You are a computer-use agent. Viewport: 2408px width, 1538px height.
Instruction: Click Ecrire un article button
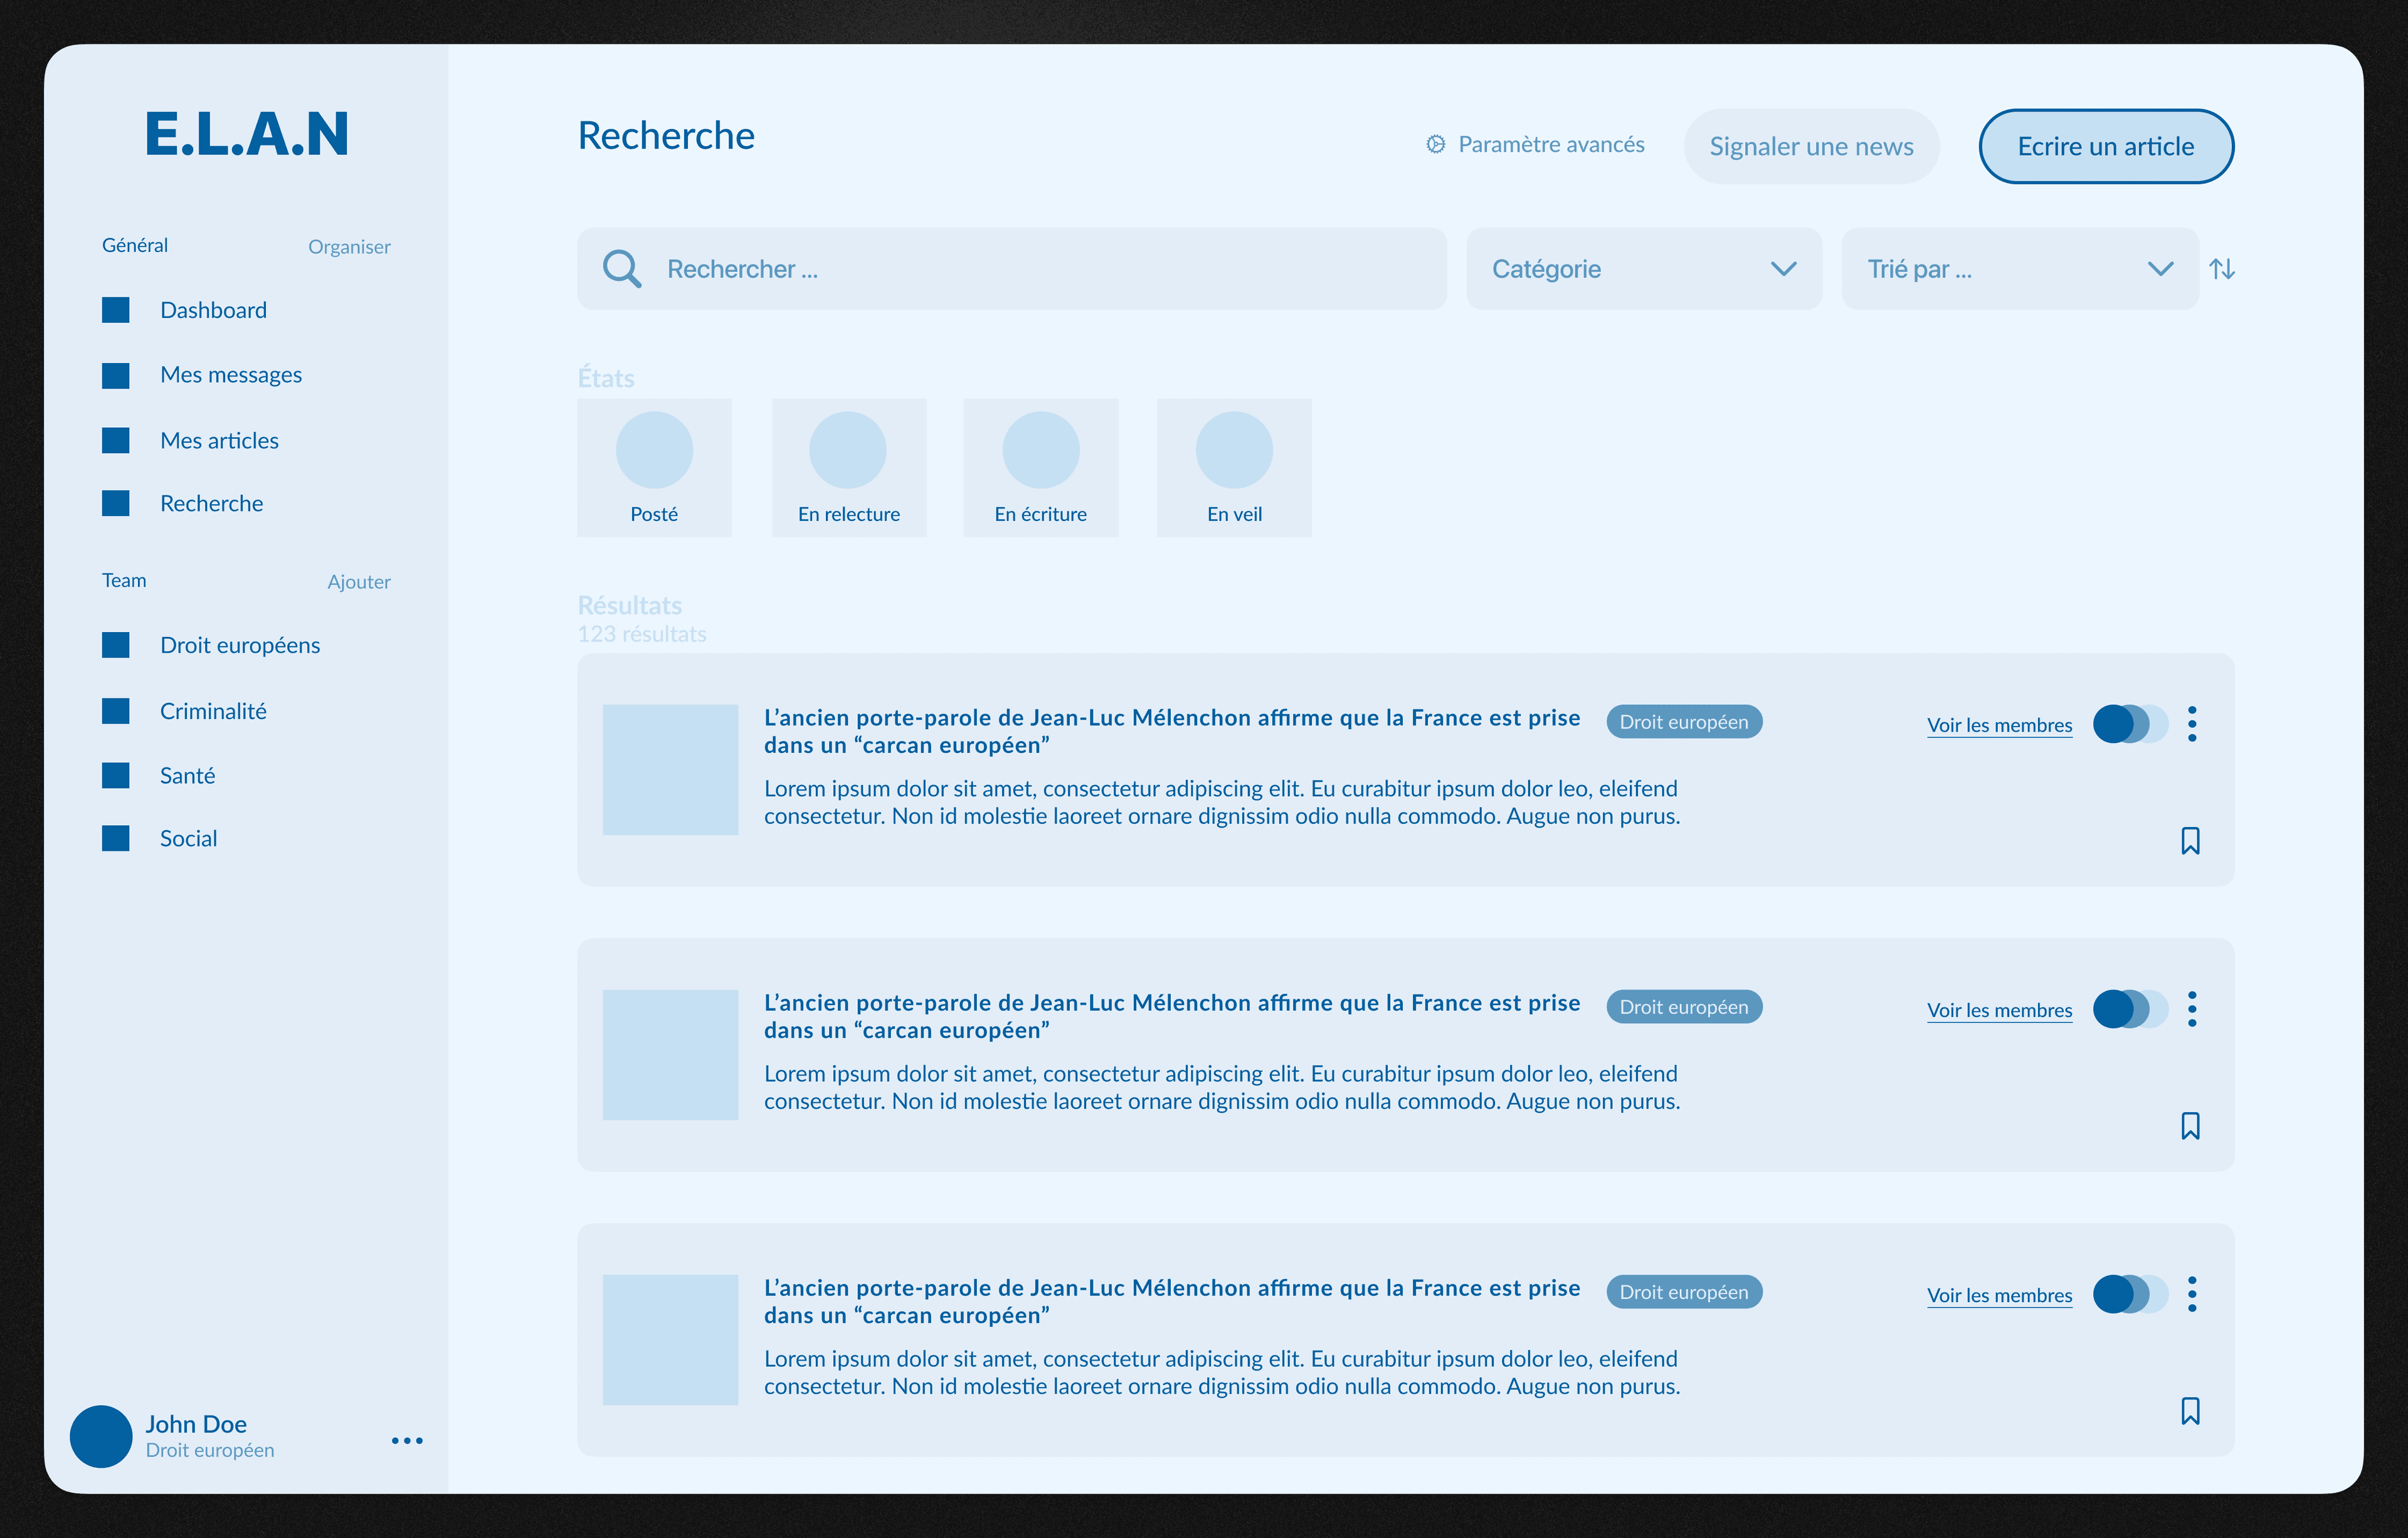(2106, 146)
